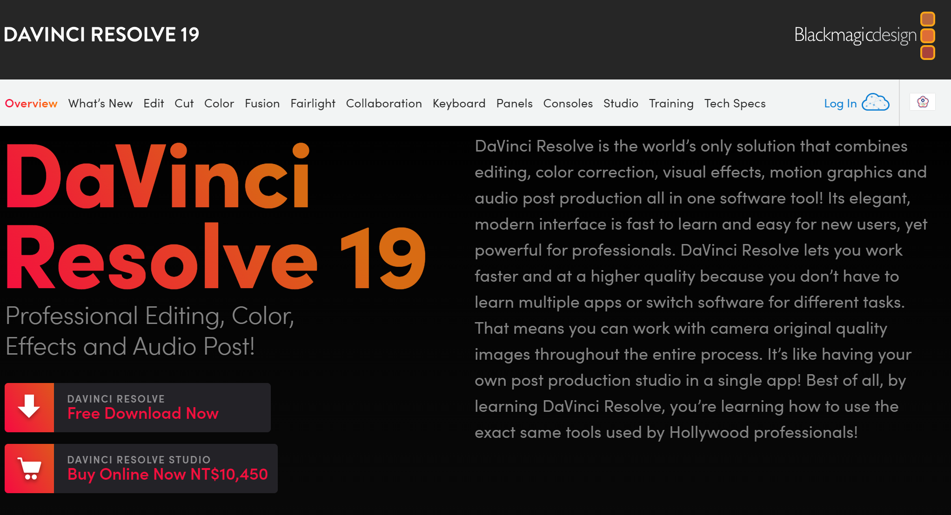View the Tech Specs page
This screenshot has height=515, width=951.
coord(735,103)
